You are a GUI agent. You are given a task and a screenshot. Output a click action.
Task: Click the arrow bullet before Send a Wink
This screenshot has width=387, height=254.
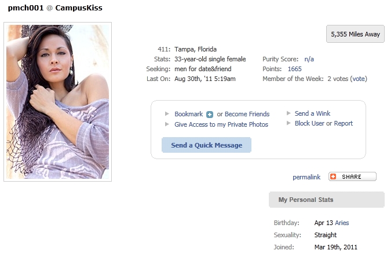[x=289, y=113]
